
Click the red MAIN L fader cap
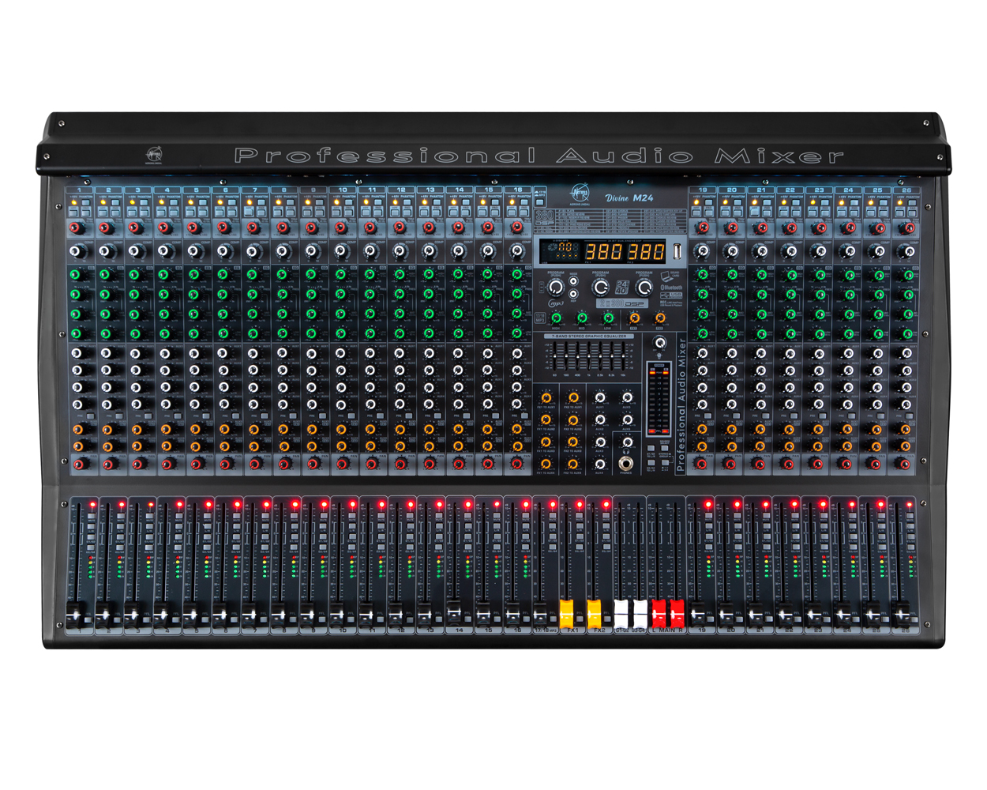pyautogui.click(x=659, y=611)
